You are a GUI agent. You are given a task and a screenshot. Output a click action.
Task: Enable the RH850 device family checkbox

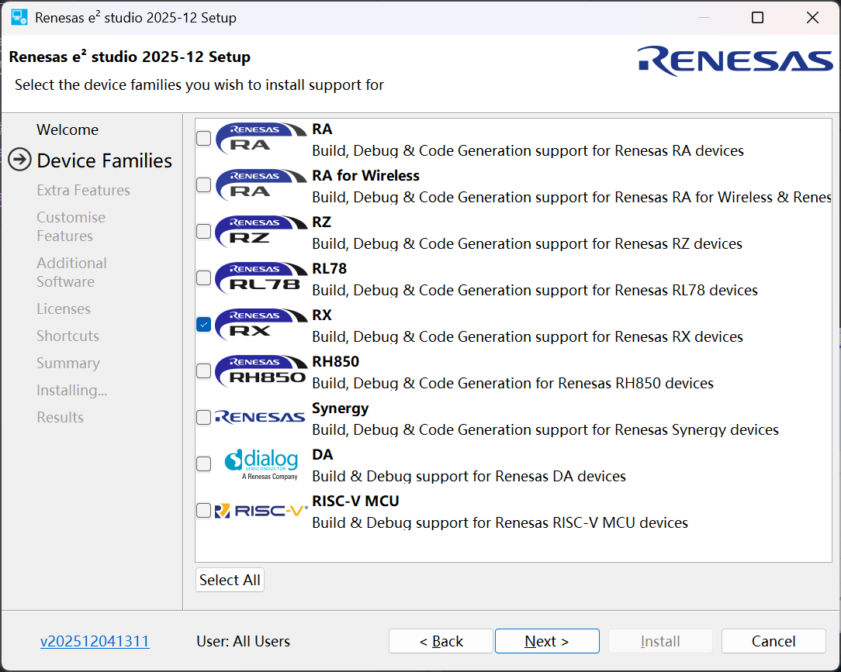tap(204, 370)
